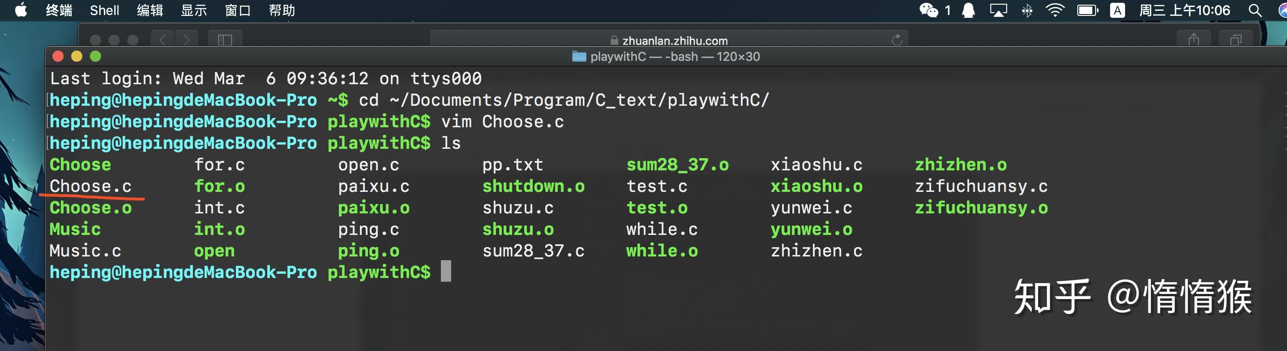This screenshot has height=351, width=1287.
Task: Open the 编辑 menu
Action: point(150,10)
